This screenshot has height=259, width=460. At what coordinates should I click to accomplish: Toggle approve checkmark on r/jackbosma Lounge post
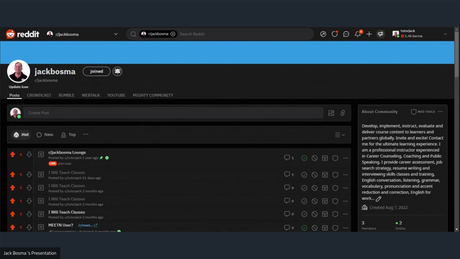coord(304,158)
